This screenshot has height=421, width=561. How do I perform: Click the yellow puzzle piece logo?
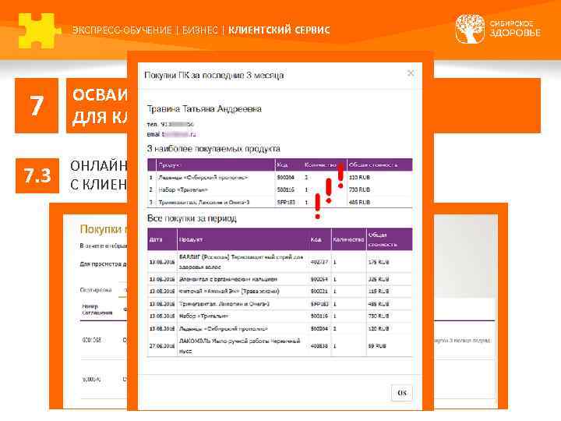coord(40,30)
